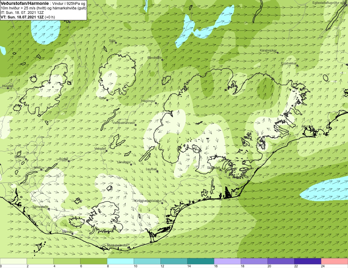Pick the 20–22 m/s violet legend swatch
348x268 pixels.
[281, 261]
